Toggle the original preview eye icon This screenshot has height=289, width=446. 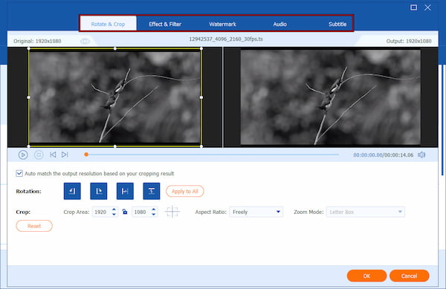pos(85,41)
